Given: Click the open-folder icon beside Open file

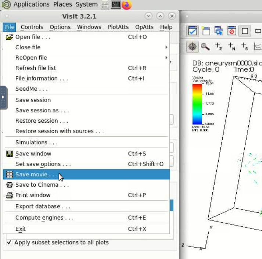Looking at the screenshot, I should click(9, 37).
